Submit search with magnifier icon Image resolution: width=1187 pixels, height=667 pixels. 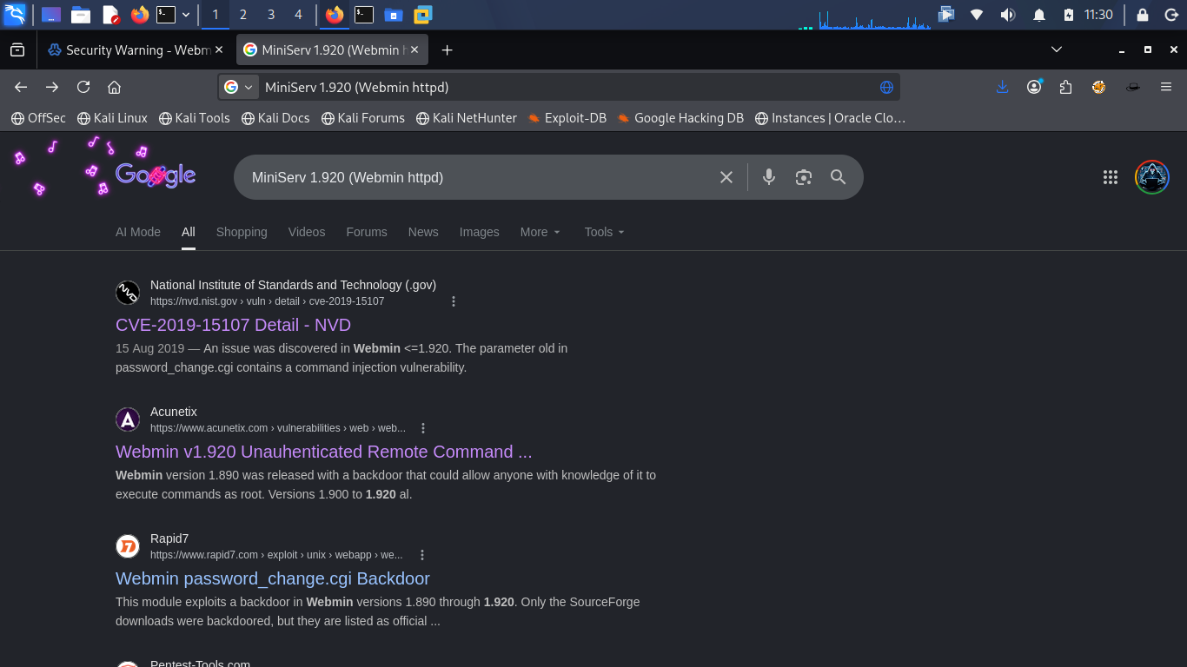pyautogui.click(x=838, y=177)
